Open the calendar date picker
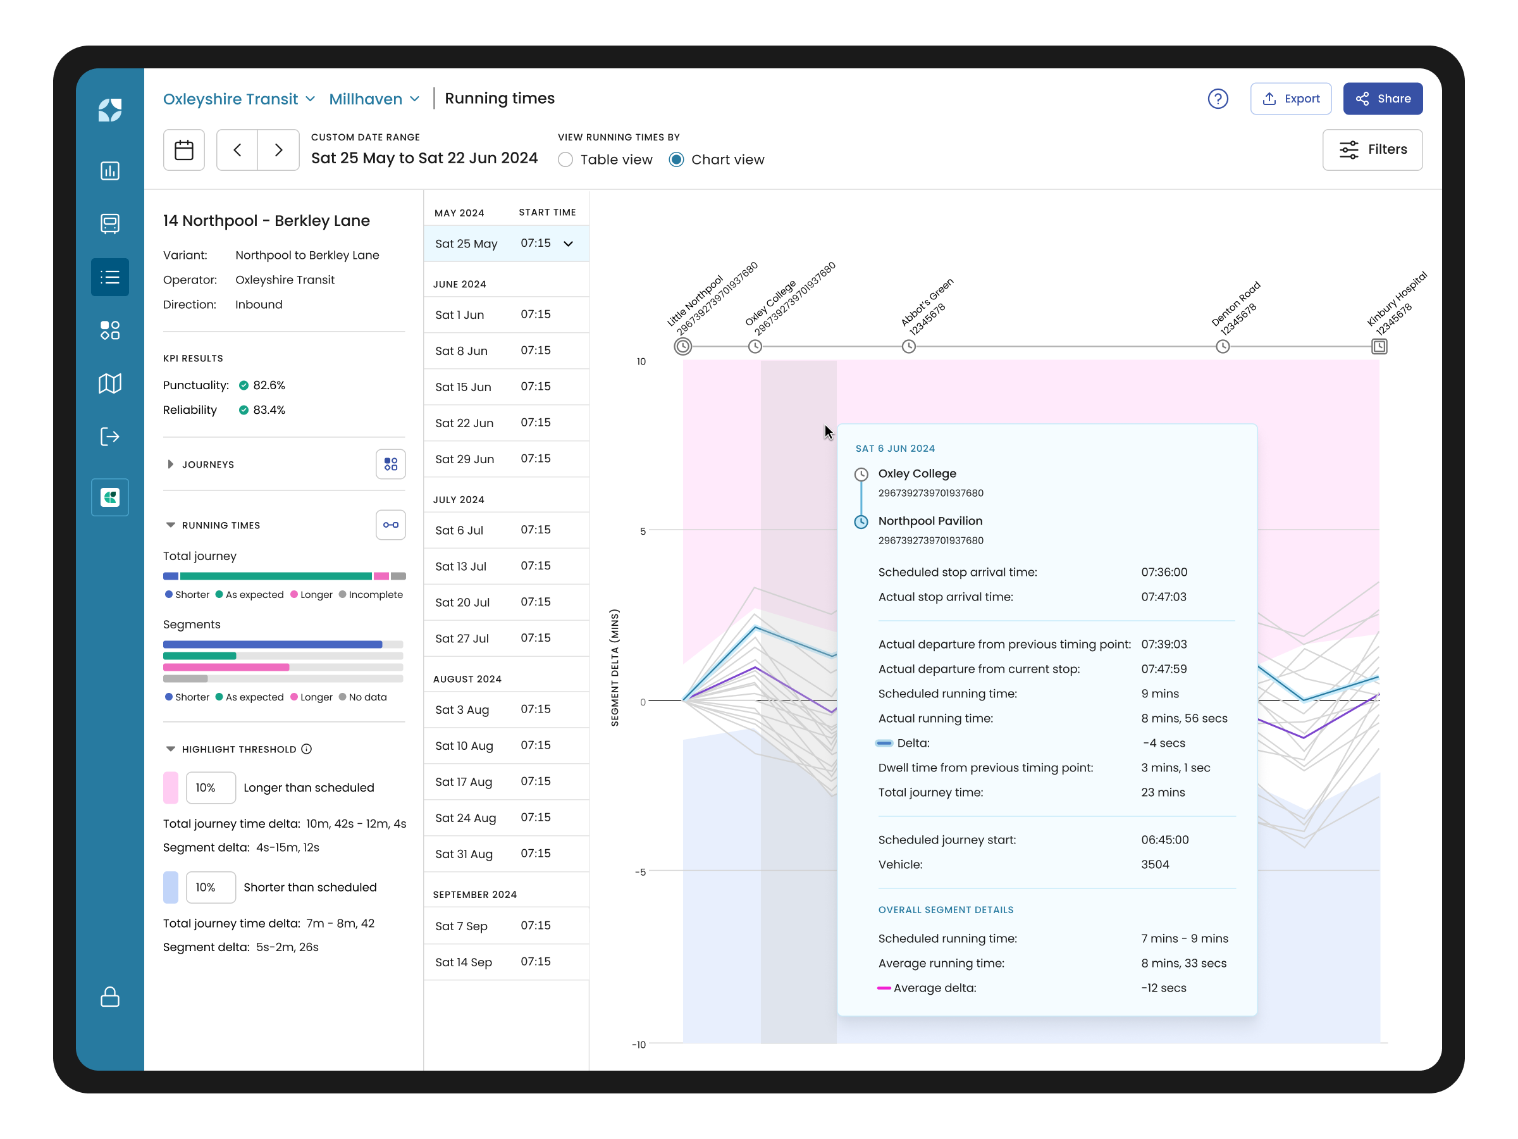Image resolution: width=1518 pixels, height=1139 pixels. [183, 150]
